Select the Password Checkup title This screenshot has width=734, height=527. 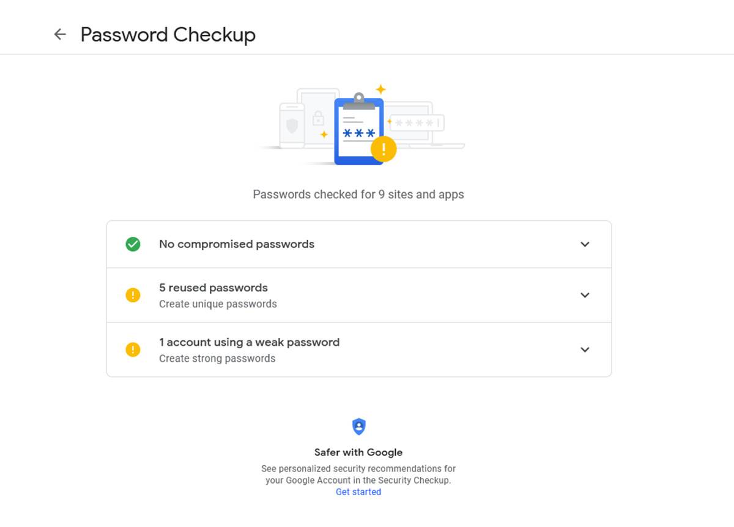(x=169, y=34)
